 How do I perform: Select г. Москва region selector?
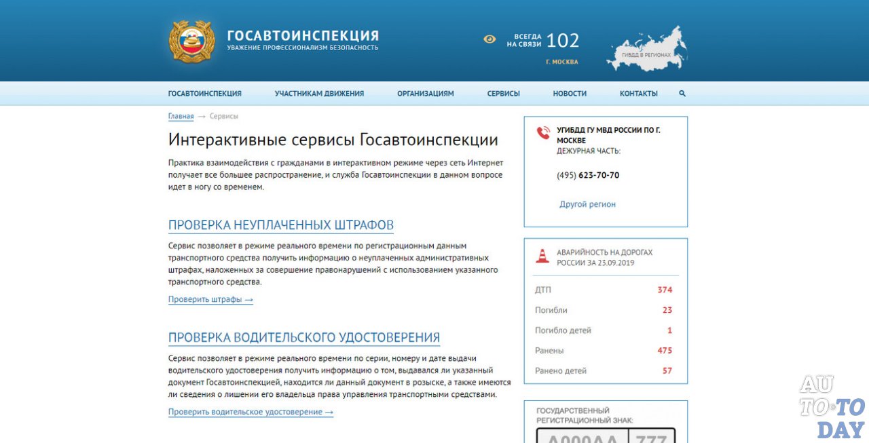tap(562, 62)
